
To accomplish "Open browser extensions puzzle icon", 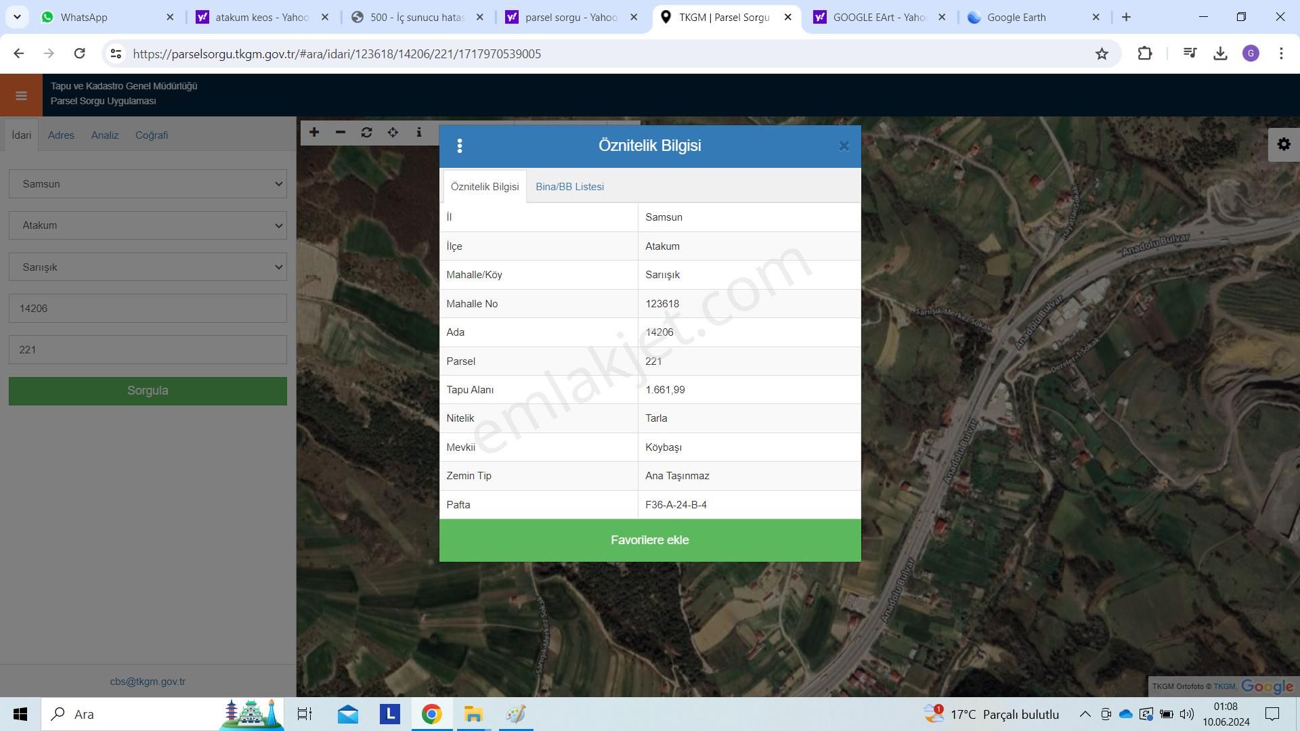I will click(1144, 53).
